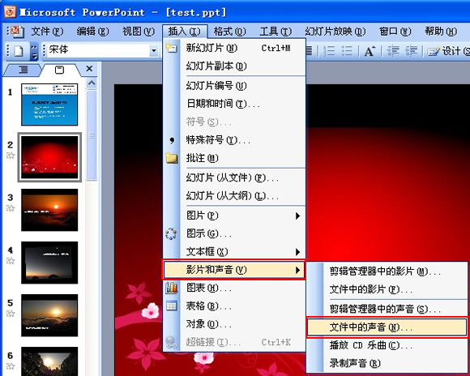
Task: Click the Chart icon in Insert menu
Action: click(172, 288)
